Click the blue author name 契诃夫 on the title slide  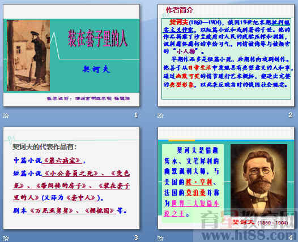click(x=96, y=69)
